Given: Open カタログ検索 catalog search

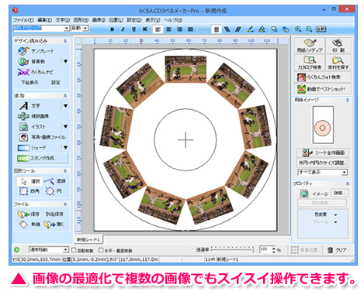Looking at the screenshot, I should [310, 63].
